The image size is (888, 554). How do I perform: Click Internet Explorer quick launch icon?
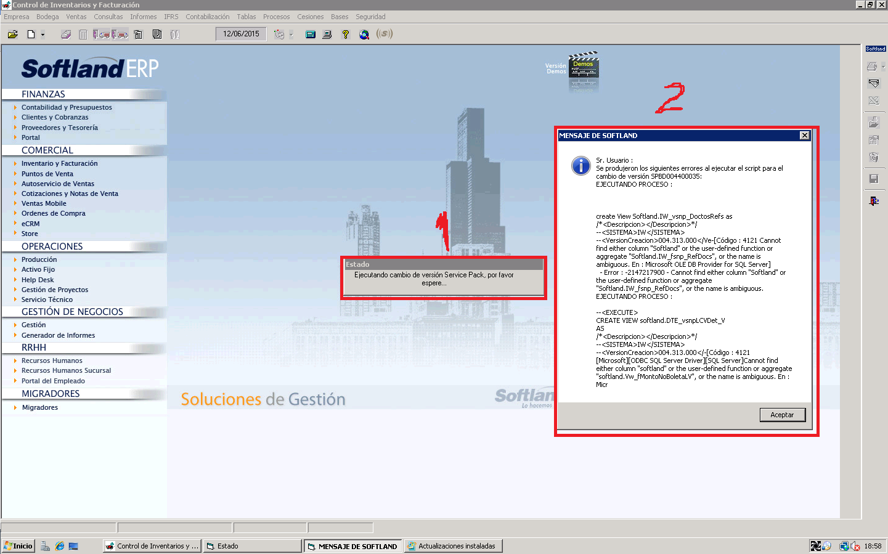tap(60, 546)
